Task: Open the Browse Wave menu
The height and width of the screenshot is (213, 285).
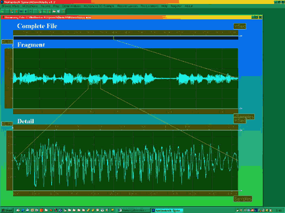Action: pyautogui.click(x=10, y=6)
